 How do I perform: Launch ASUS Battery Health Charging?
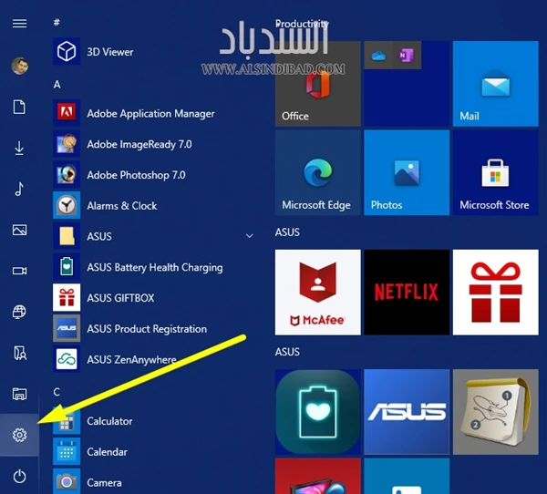coord(153,267)
